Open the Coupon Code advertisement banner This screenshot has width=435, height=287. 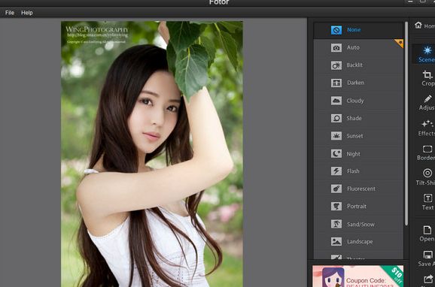click(x=357, y=276)
